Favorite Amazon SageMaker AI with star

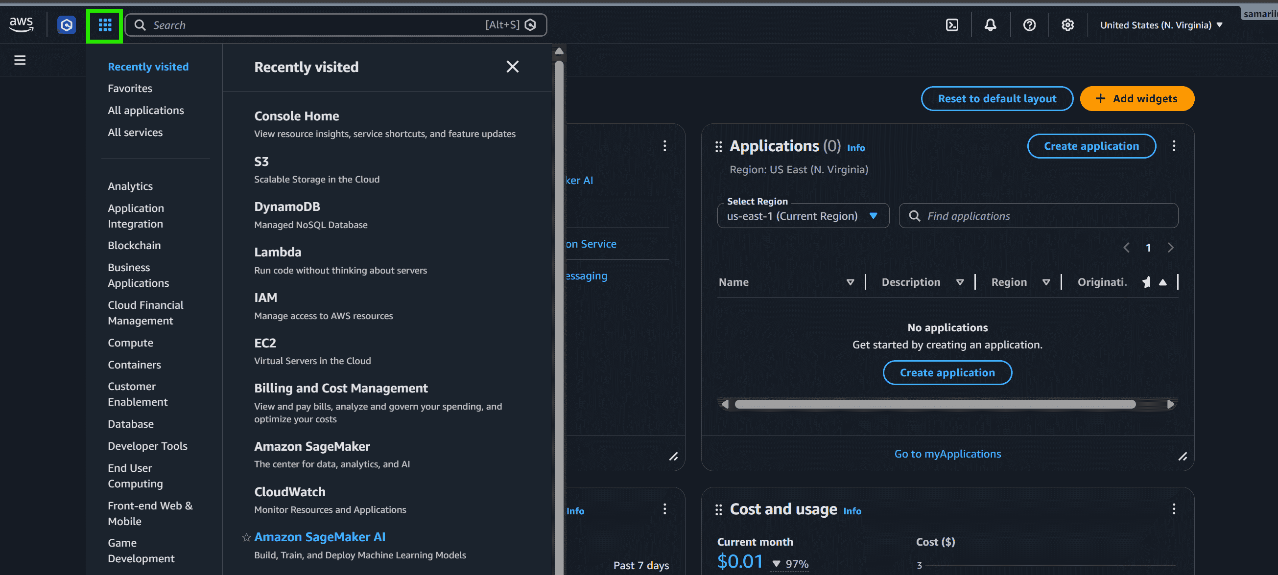pos(246,537)
